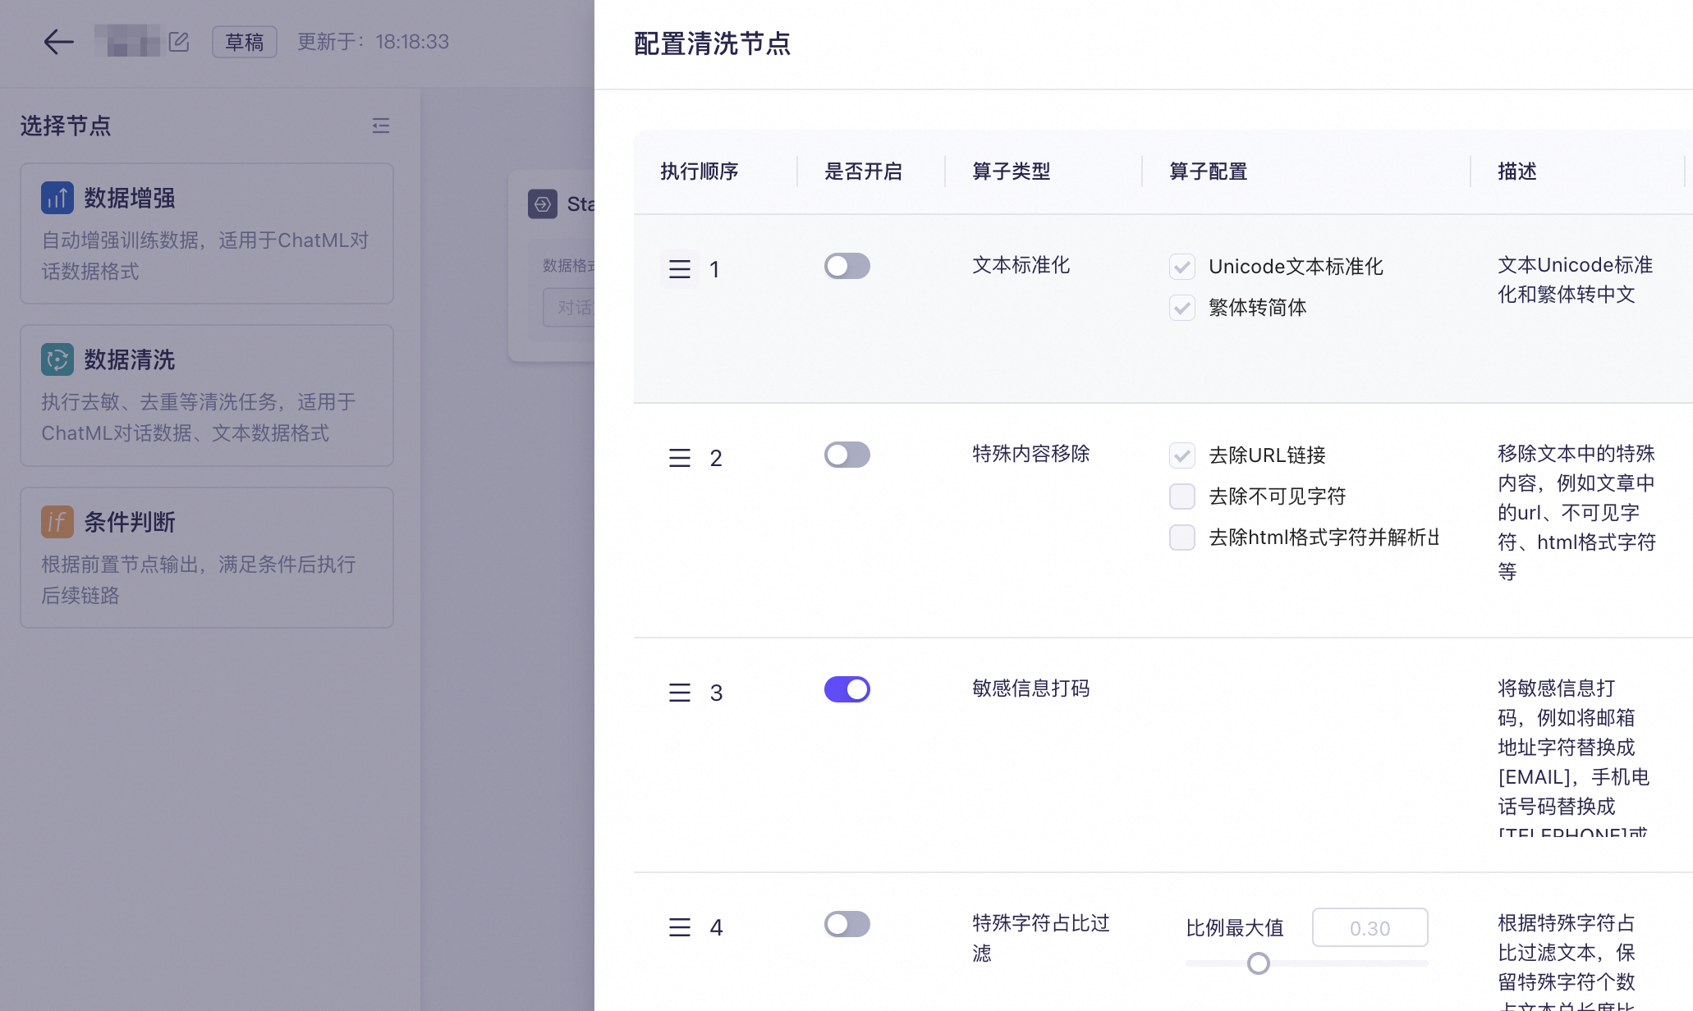Click the drag handle of row 3
1693x1011 pixels.
point(680,693)
